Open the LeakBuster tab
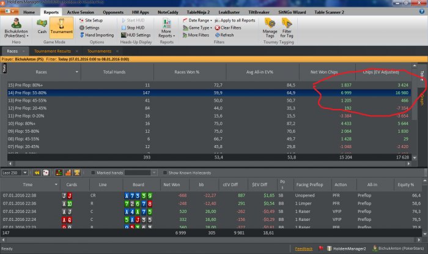Image resolution: width=428 pixels, height=254 pixels. point(229,12)
